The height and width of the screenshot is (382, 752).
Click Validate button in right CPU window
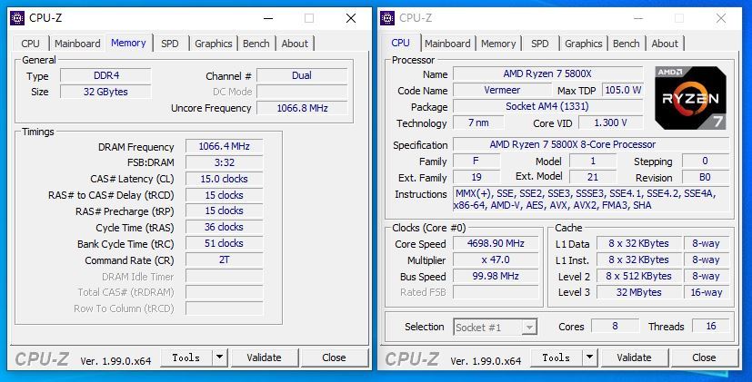click(x=634, y=358)
